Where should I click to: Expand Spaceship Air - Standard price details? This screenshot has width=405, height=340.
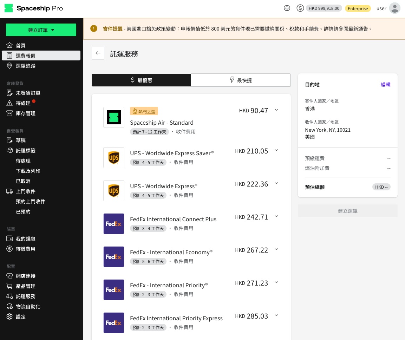tap(276, 110)
